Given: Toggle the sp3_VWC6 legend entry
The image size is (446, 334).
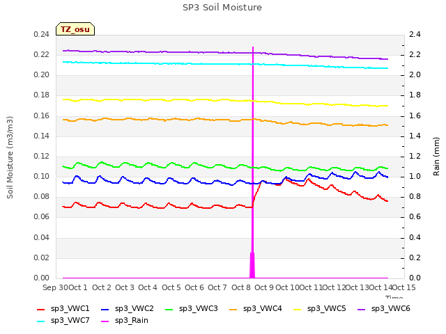Looking at the screenshot, I should click(x=384, y=309).
